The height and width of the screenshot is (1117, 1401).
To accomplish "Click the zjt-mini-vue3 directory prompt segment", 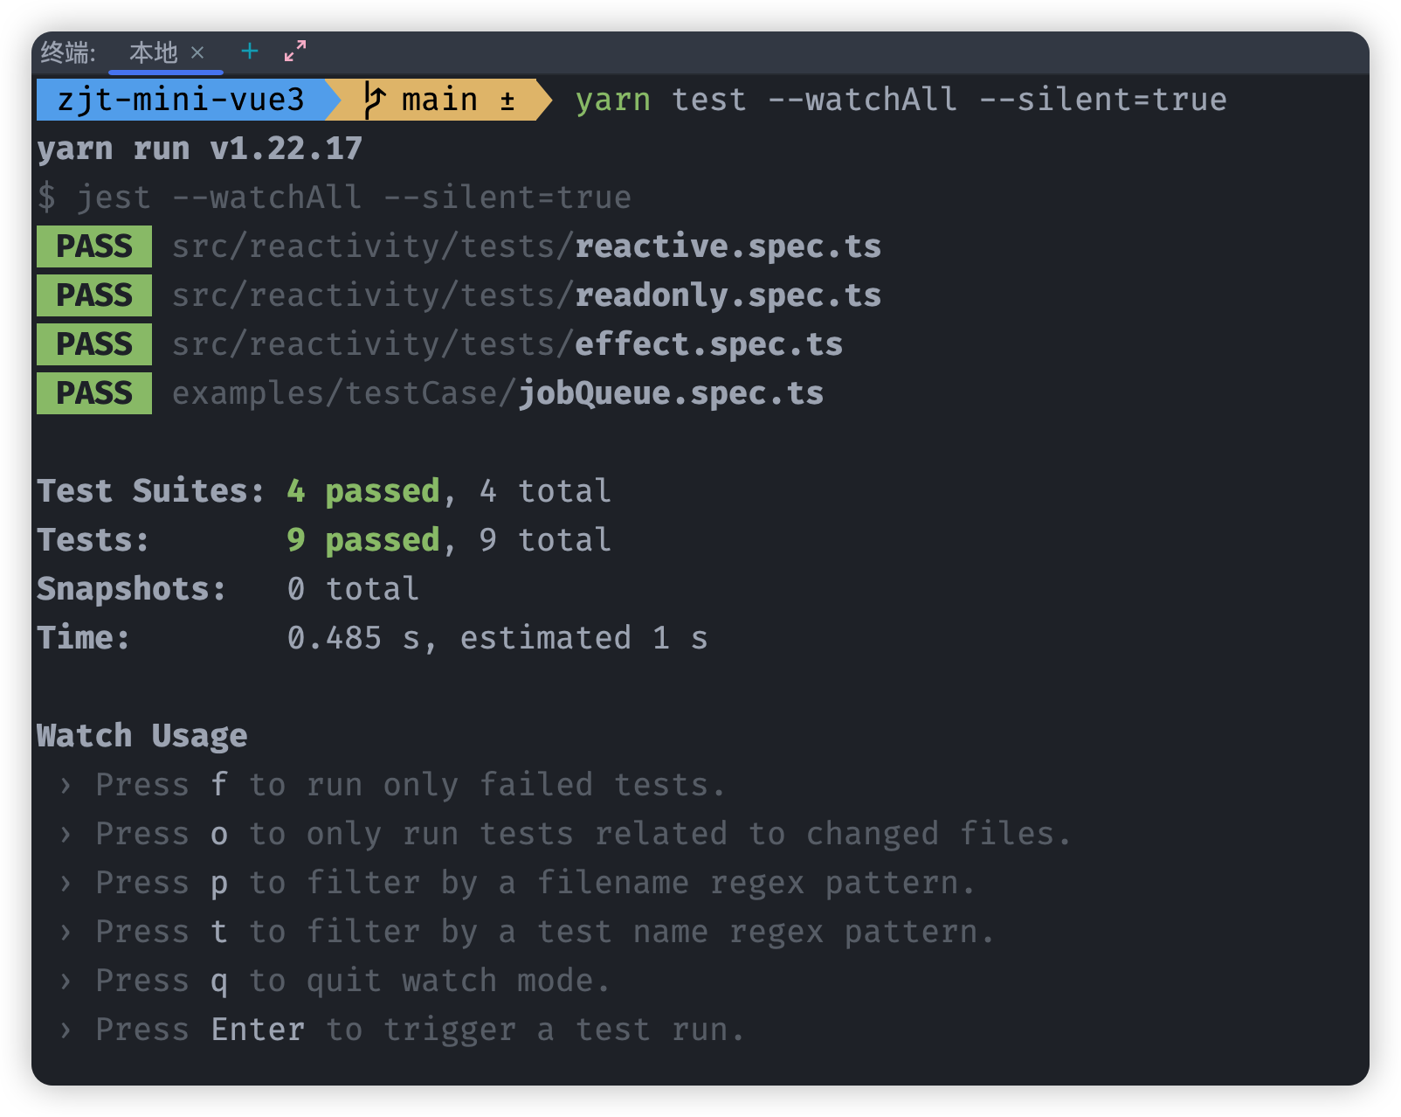I will (x=181, y=100).
